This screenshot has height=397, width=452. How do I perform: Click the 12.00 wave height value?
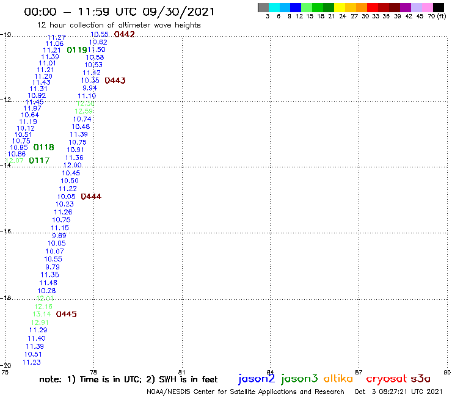(x=72, y=165)
